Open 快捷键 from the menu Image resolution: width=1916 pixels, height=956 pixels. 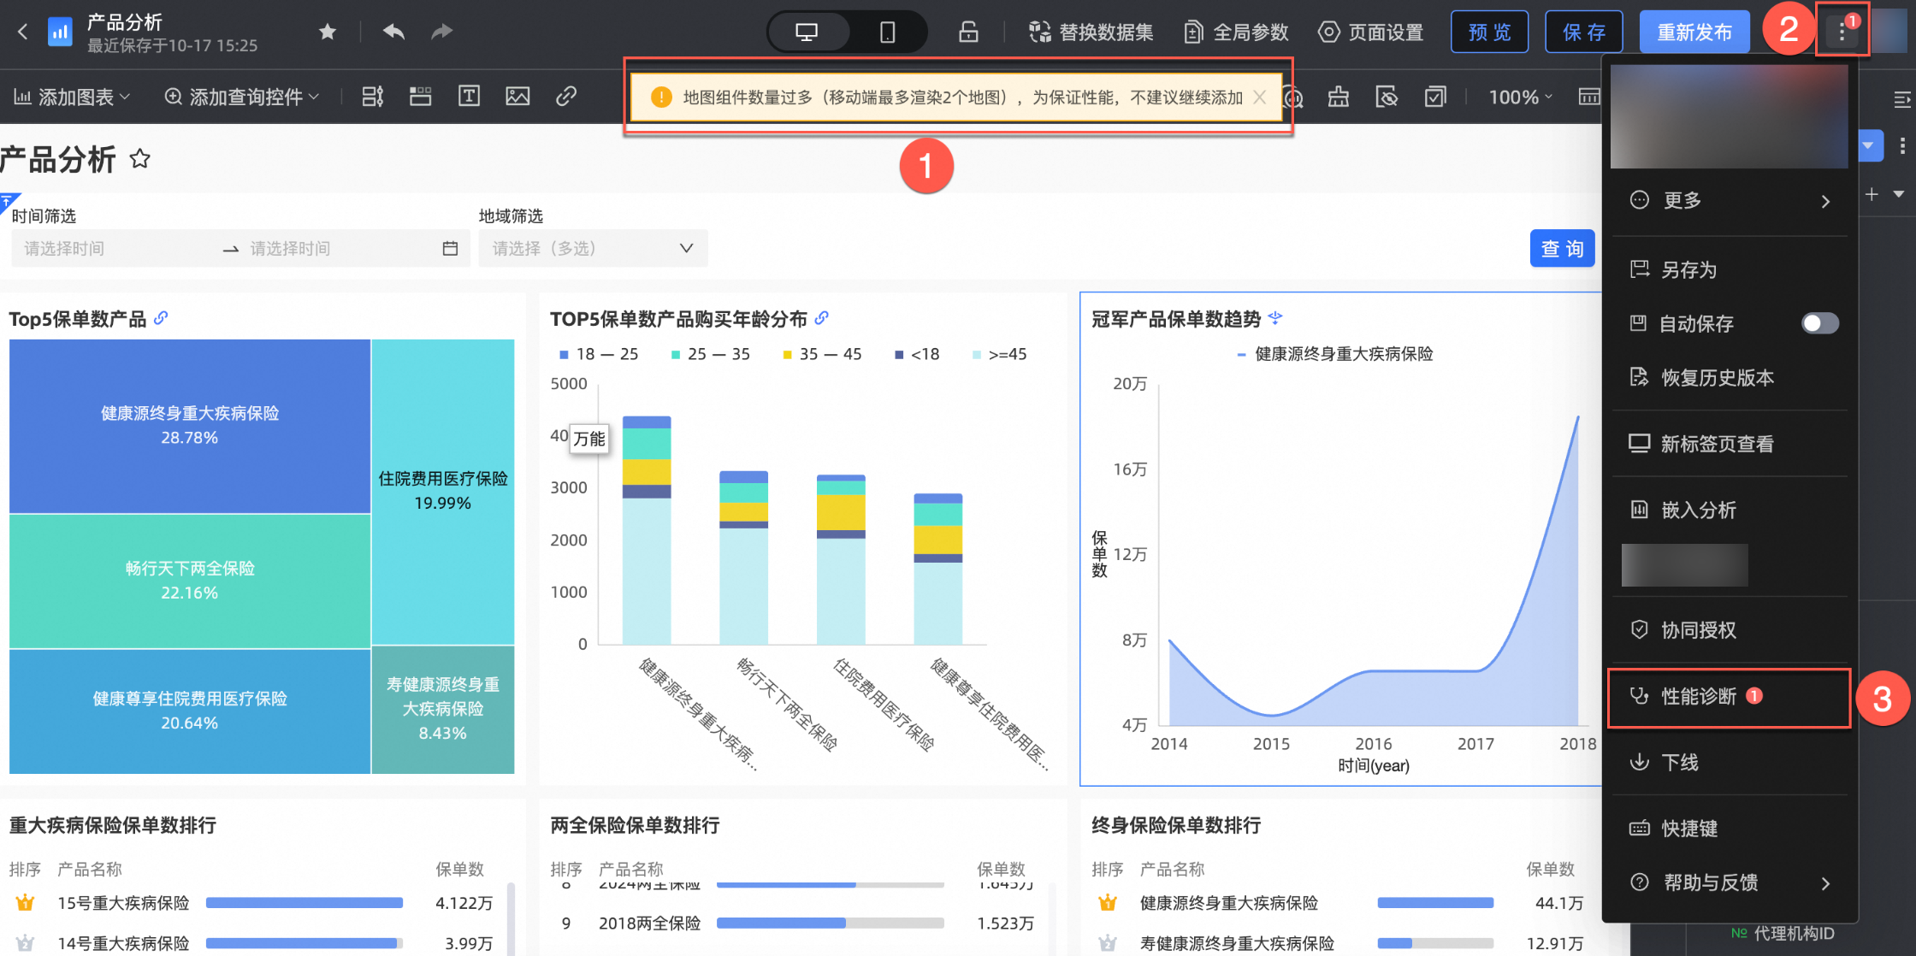[x=1730, y=829]
